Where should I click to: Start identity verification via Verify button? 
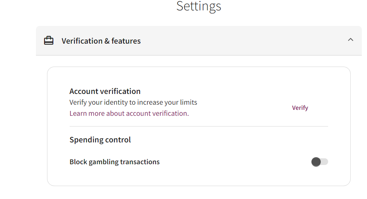tap(300, 108)
